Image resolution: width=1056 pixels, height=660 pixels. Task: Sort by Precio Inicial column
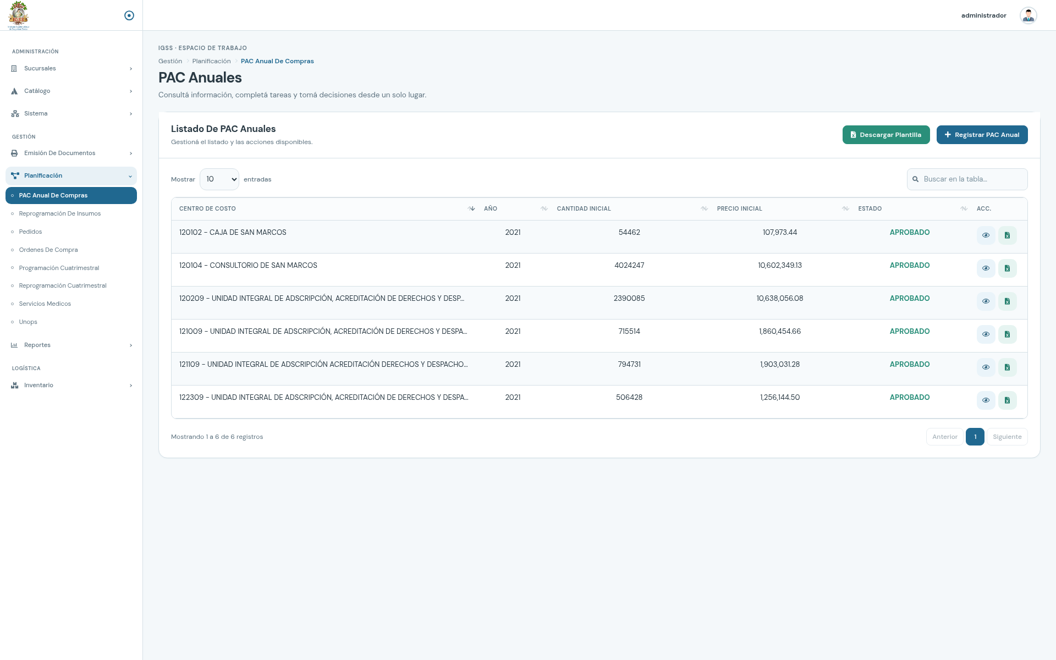tap(780, 208)
